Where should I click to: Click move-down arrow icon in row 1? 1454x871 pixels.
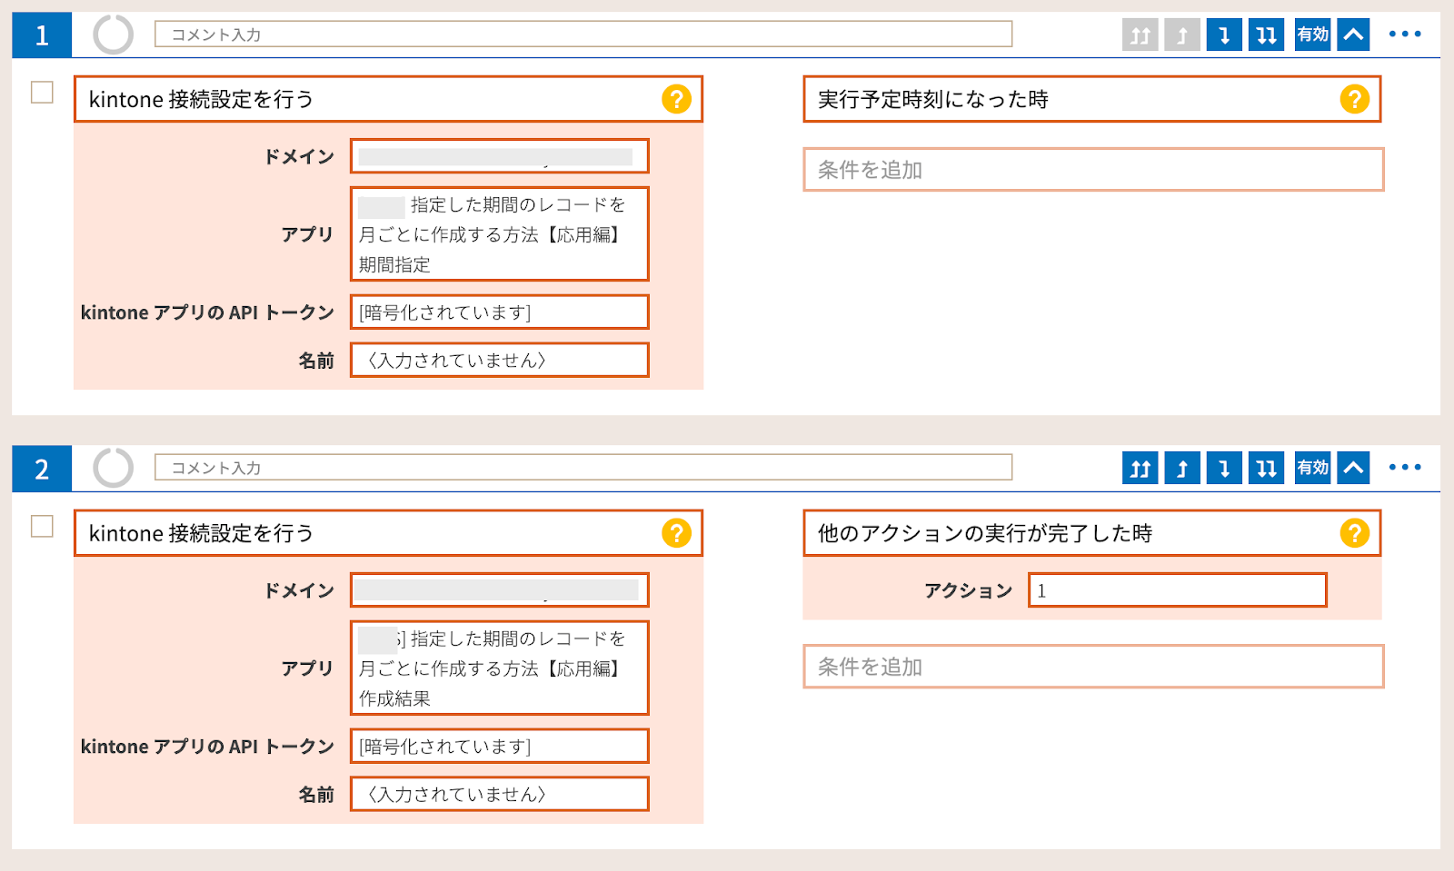(1224, 35)
